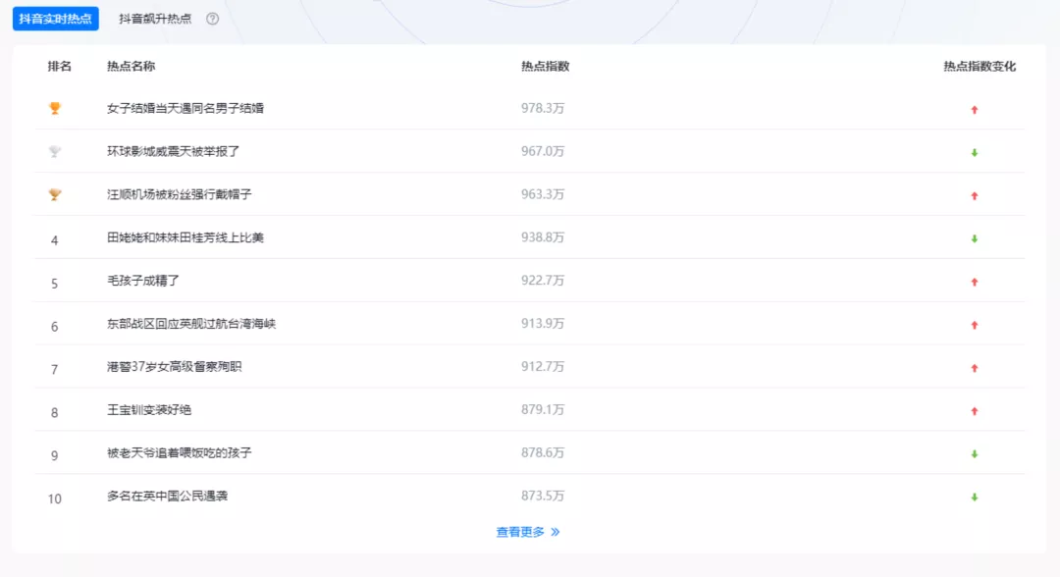1060x577 pixels.
Task: Click red up arrow for 港警37岁女高级督察殉职
Action: point(975,368)
